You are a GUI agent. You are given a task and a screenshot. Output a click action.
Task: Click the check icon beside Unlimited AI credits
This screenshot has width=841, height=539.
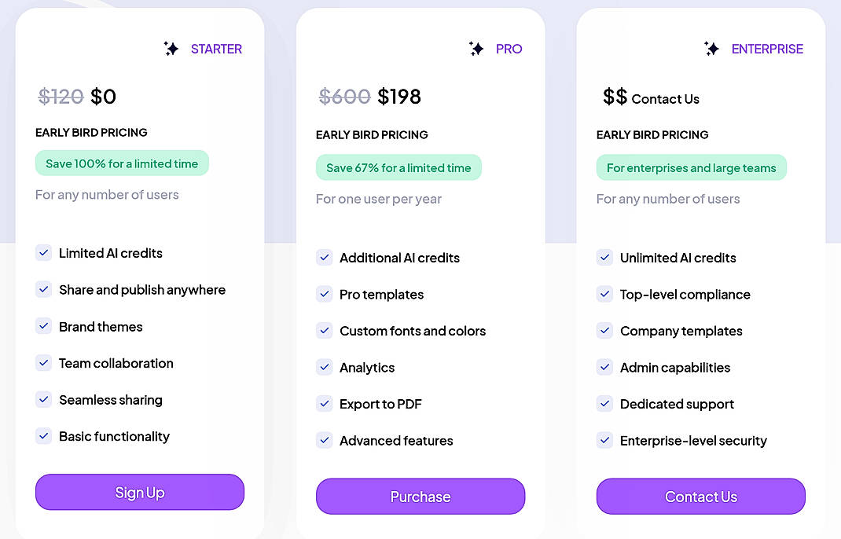605,257
